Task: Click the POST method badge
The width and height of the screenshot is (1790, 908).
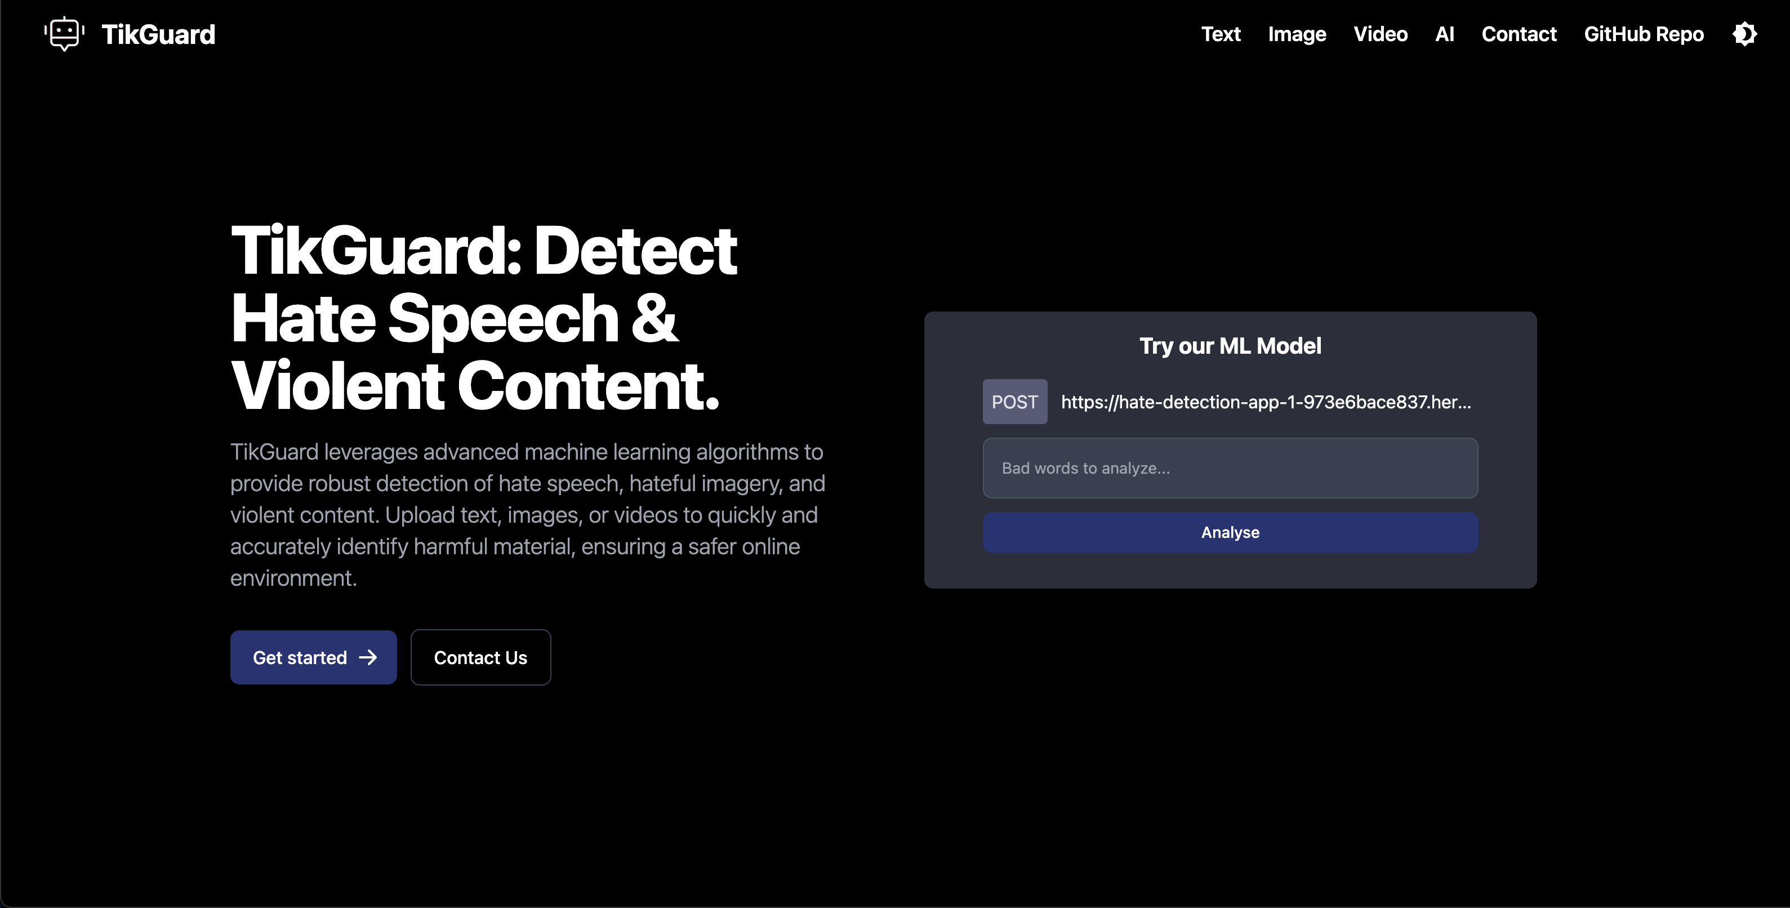Action: [1014, 402]
